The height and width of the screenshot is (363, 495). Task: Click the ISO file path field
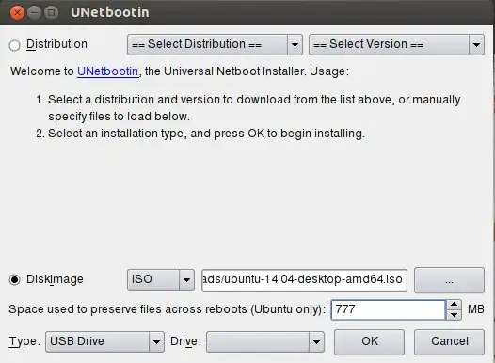click(304, 279)
